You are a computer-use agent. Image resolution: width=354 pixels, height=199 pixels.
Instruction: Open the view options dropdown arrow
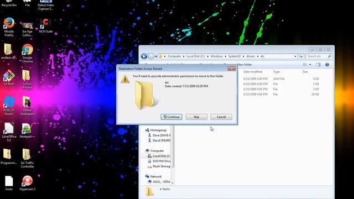pos(310,65)
